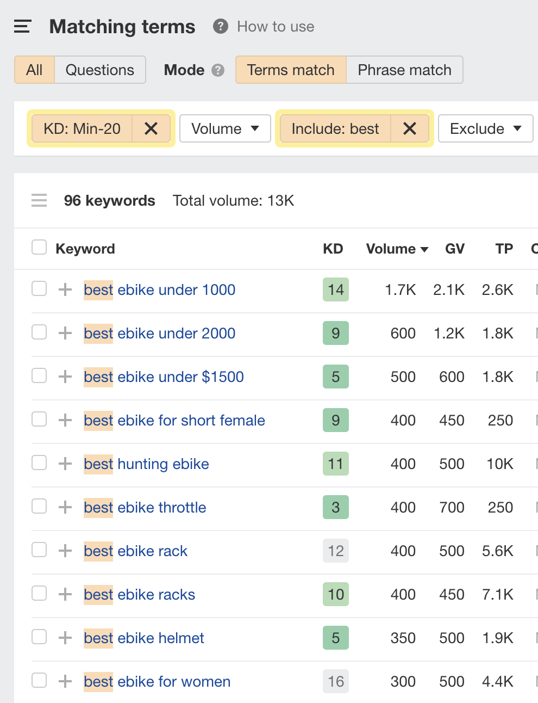Check the select-all keywords checkbox
The width and height of the screenshot is (538, 703).
coord(39,247)
